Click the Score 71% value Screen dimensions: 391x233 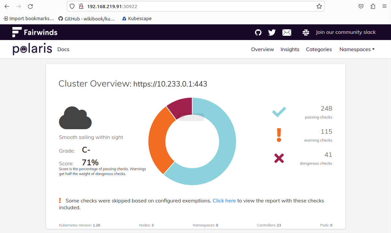click(90, 163)
